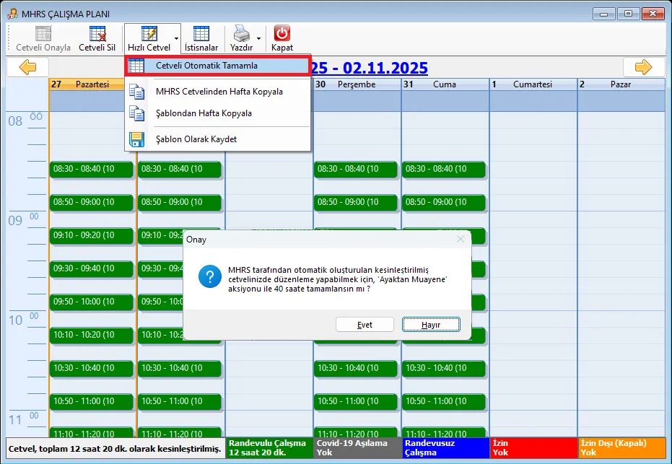Select the 2 Pazar day header
This screenshot has width=672, height=464.
621,84
